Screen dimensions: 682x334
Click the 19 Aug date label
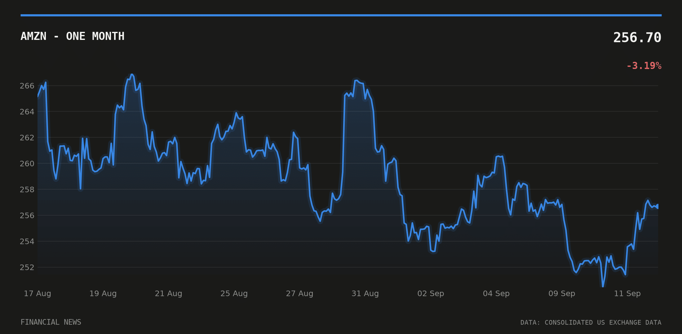coord(103,293)
